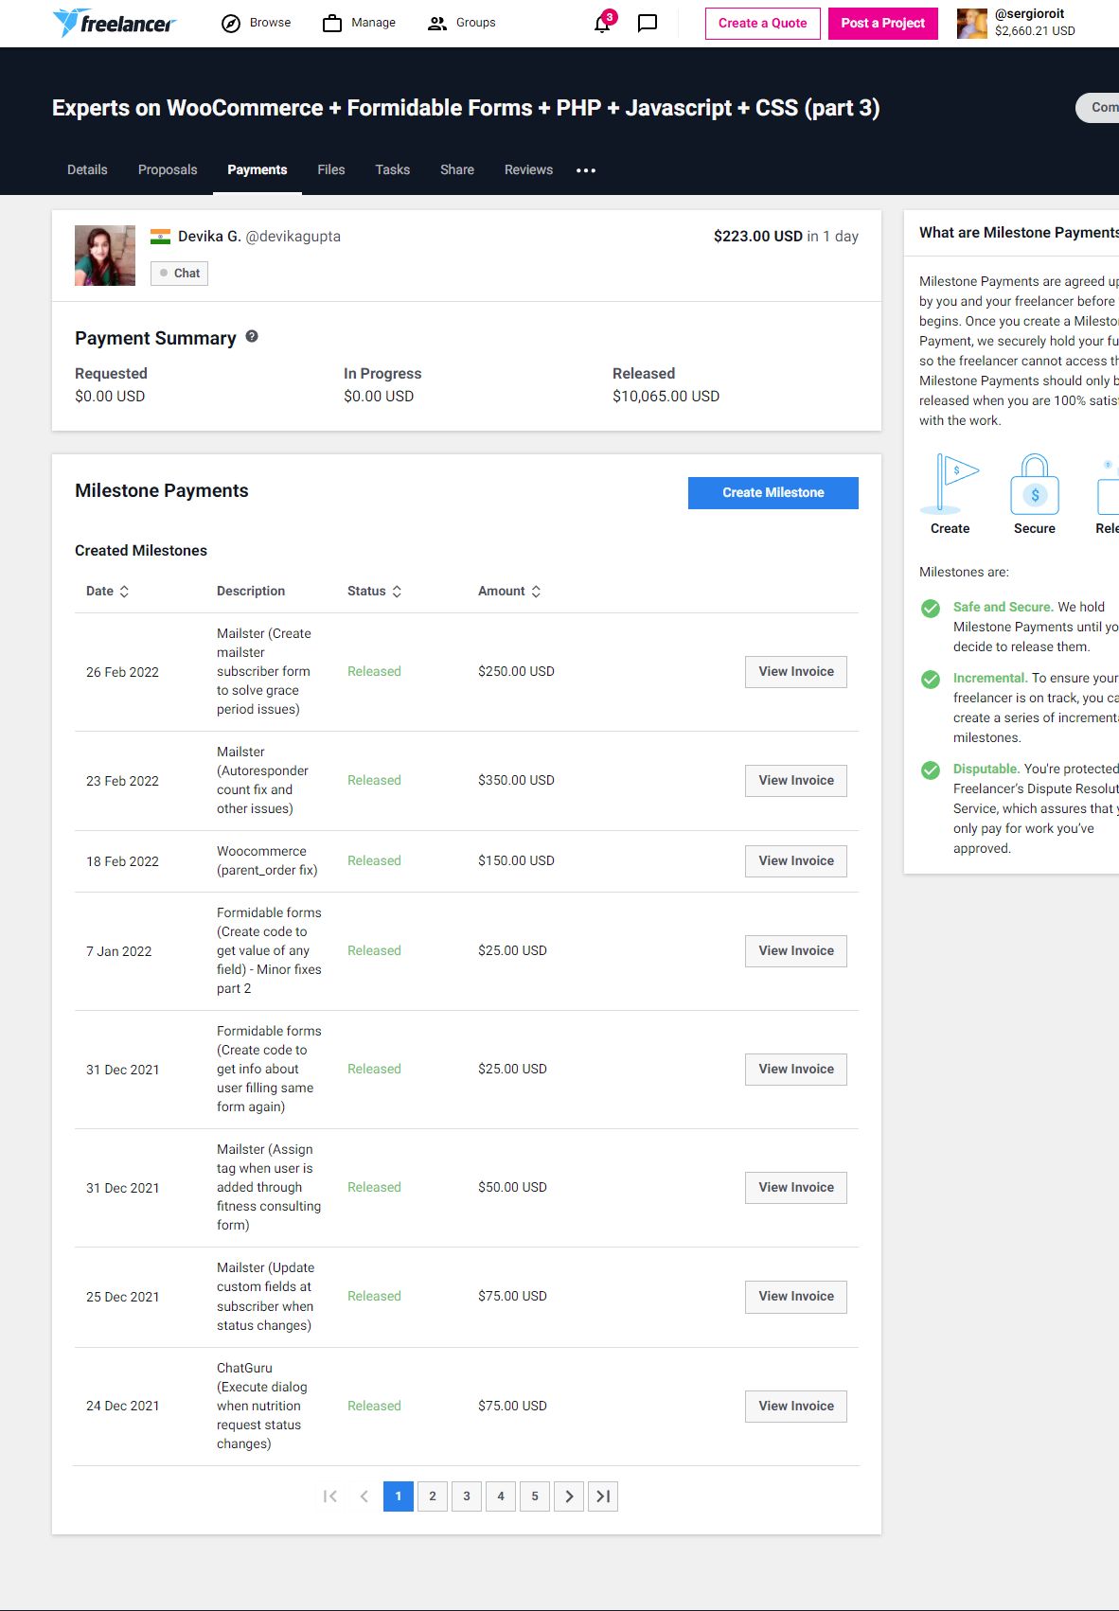
Task: Click the green check beside Incremental
Action: tap(931, 679)
